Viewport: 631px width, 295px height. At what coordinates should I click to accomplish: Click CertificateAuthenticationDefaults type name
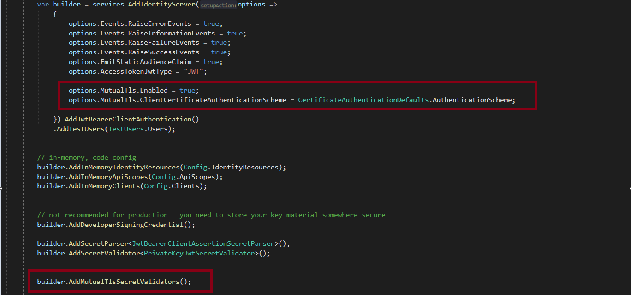[x=363, y=100]
